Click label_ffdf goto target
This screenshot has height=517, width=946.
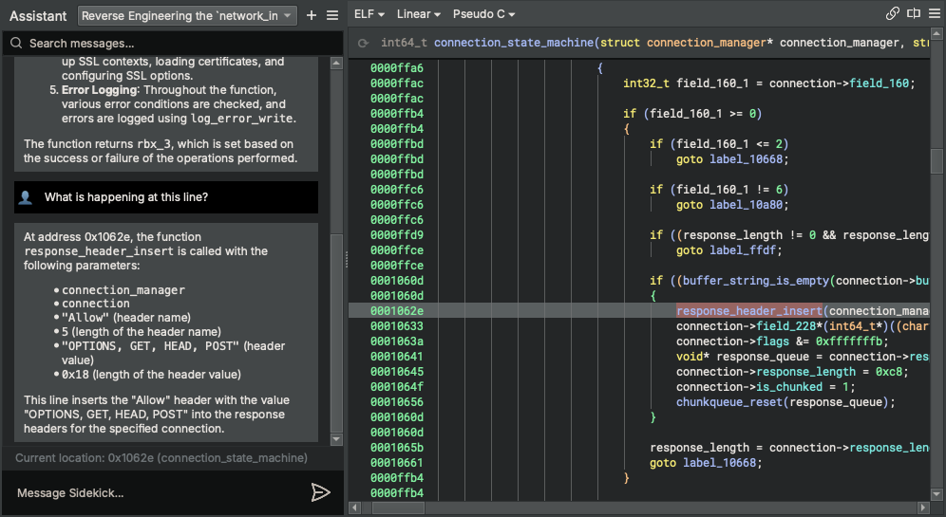pyautogui.click(x=742, y=250)
